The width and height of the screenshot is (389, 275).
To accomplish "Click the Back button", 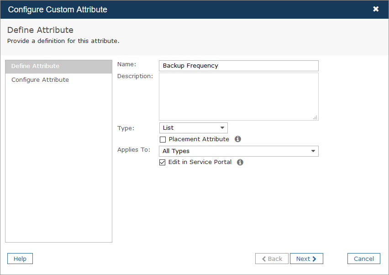I will click(272, 259).
